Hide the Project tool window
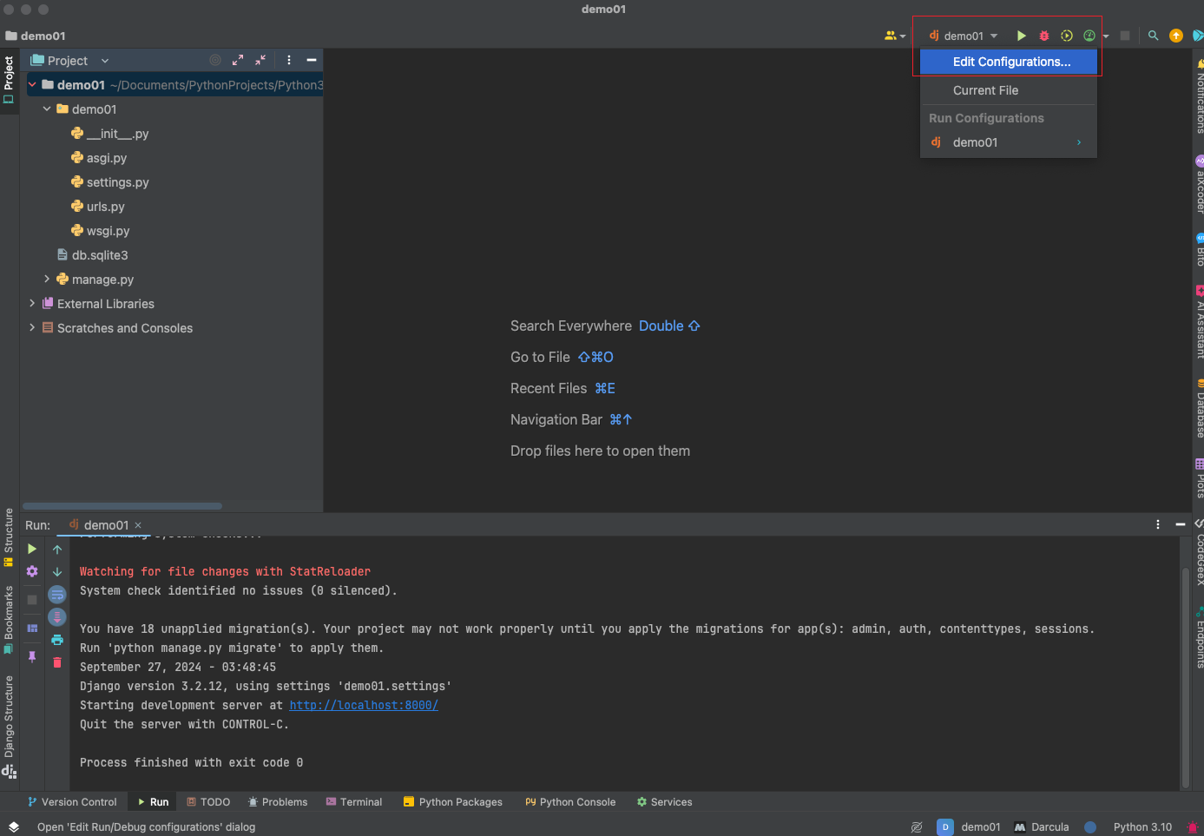This screenshot has width=1204, height=836. tap(312, 60)
